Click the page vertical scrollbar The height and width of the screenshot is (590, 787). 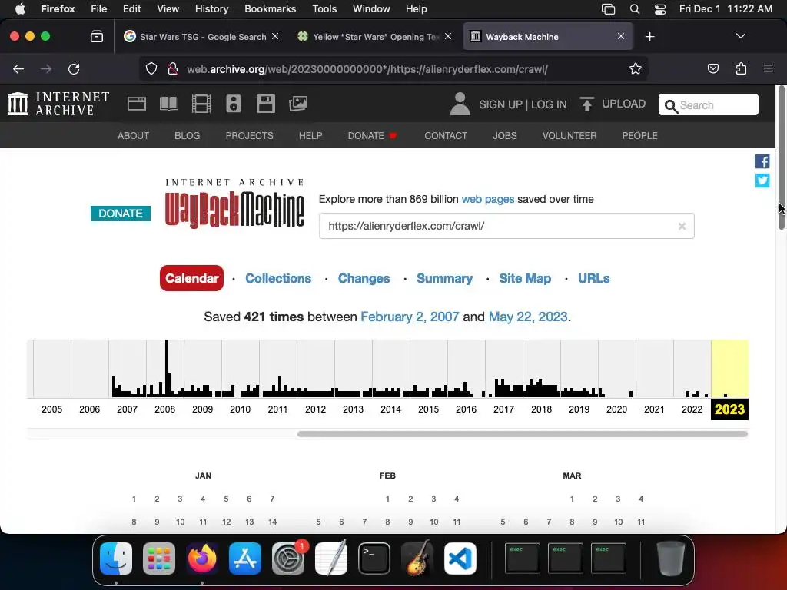781,157
